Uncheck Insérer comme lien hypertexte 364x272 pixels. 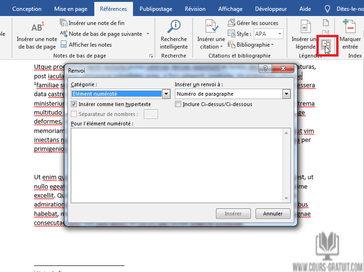tap(74, 104)
